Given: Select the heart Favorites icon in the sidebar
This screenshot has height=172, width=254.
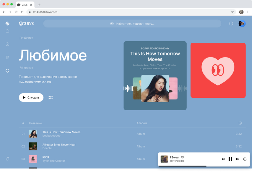Looking at the screenshot, I should [7, 71].
